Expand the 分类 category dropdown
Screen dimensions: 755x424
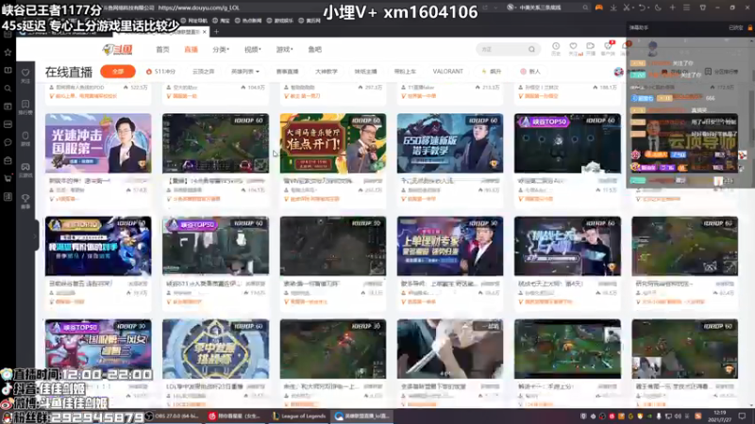click(x=221, y=49)
